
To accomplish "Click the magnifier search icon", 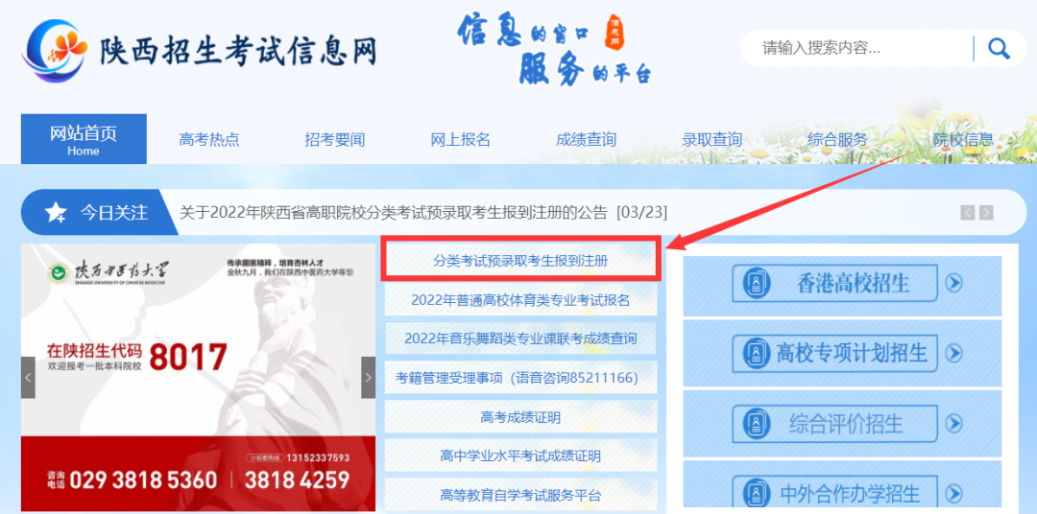I will point(998,48).
